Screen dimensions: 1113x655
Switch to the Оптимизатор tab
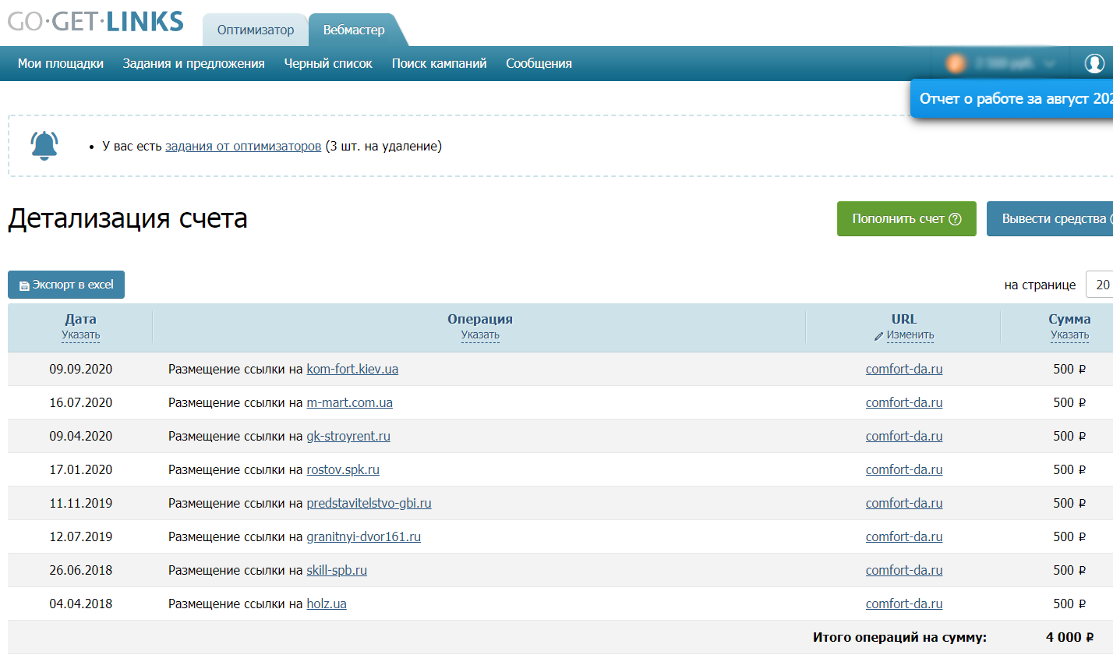(x=256, y=30)
